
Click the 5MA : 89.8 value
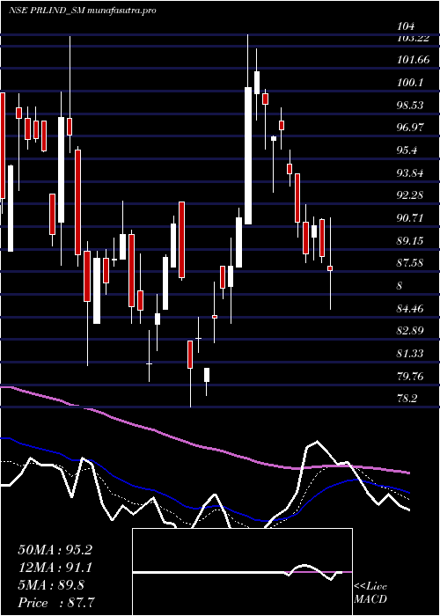pos(51,585)
